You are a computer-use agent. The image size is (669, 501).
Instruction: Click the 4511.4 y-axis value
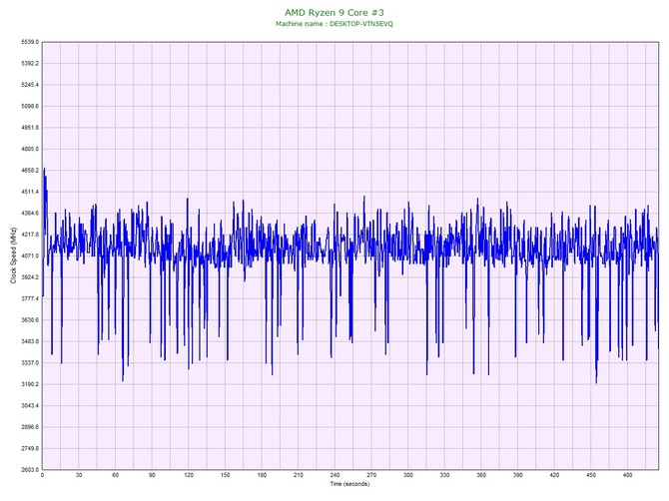pos(30,192)
